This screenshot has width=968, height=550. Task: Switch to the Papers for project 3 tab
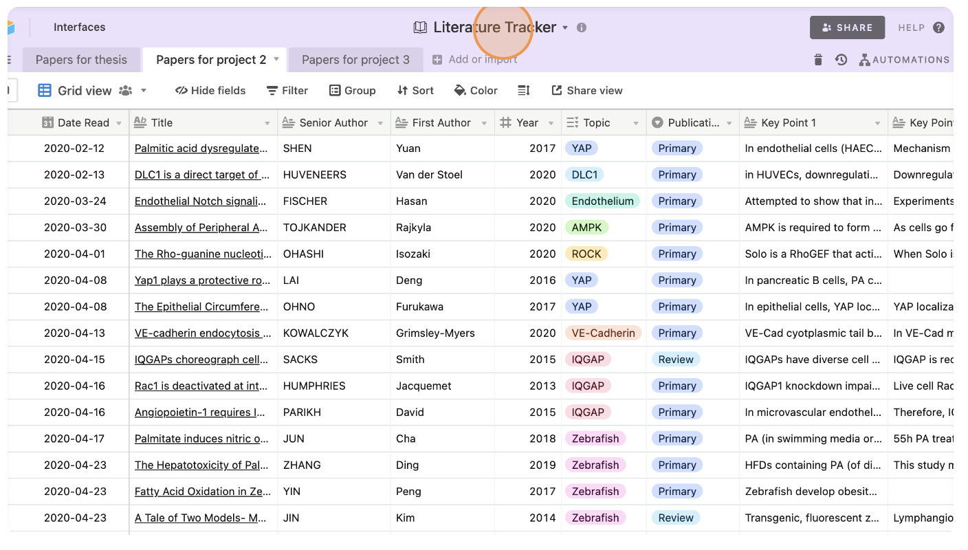[x=355, y=59]
